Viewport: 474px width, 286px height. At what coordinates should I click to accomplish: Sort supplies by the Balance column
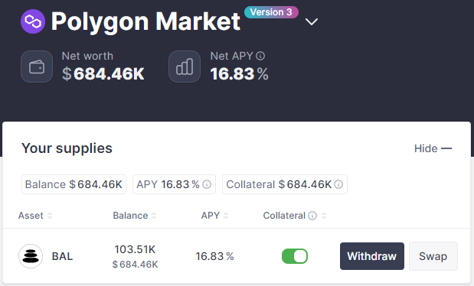pos(135,216)
